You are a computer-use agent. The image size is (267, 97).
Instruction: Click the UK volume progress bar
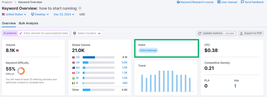point(98,63)
